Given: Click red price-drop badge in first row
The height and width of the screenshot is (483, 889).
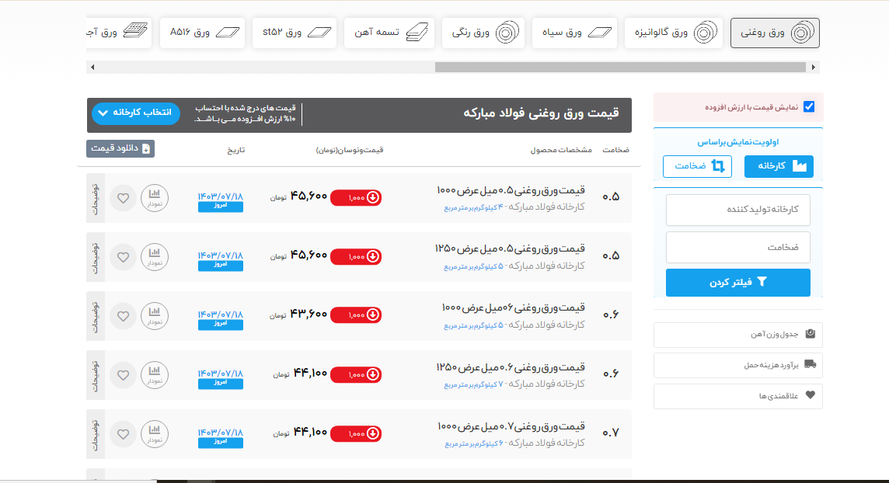Looking at the screenshot, I should click(x=356, y=197).
